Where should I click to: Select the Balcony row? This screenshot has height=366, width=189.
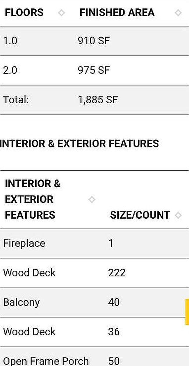(94, 302)
